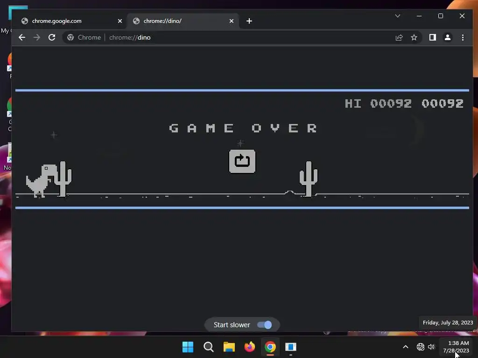Open Windows Search from taskbar
Screen dimensions: 478x358
pos(209,347)
